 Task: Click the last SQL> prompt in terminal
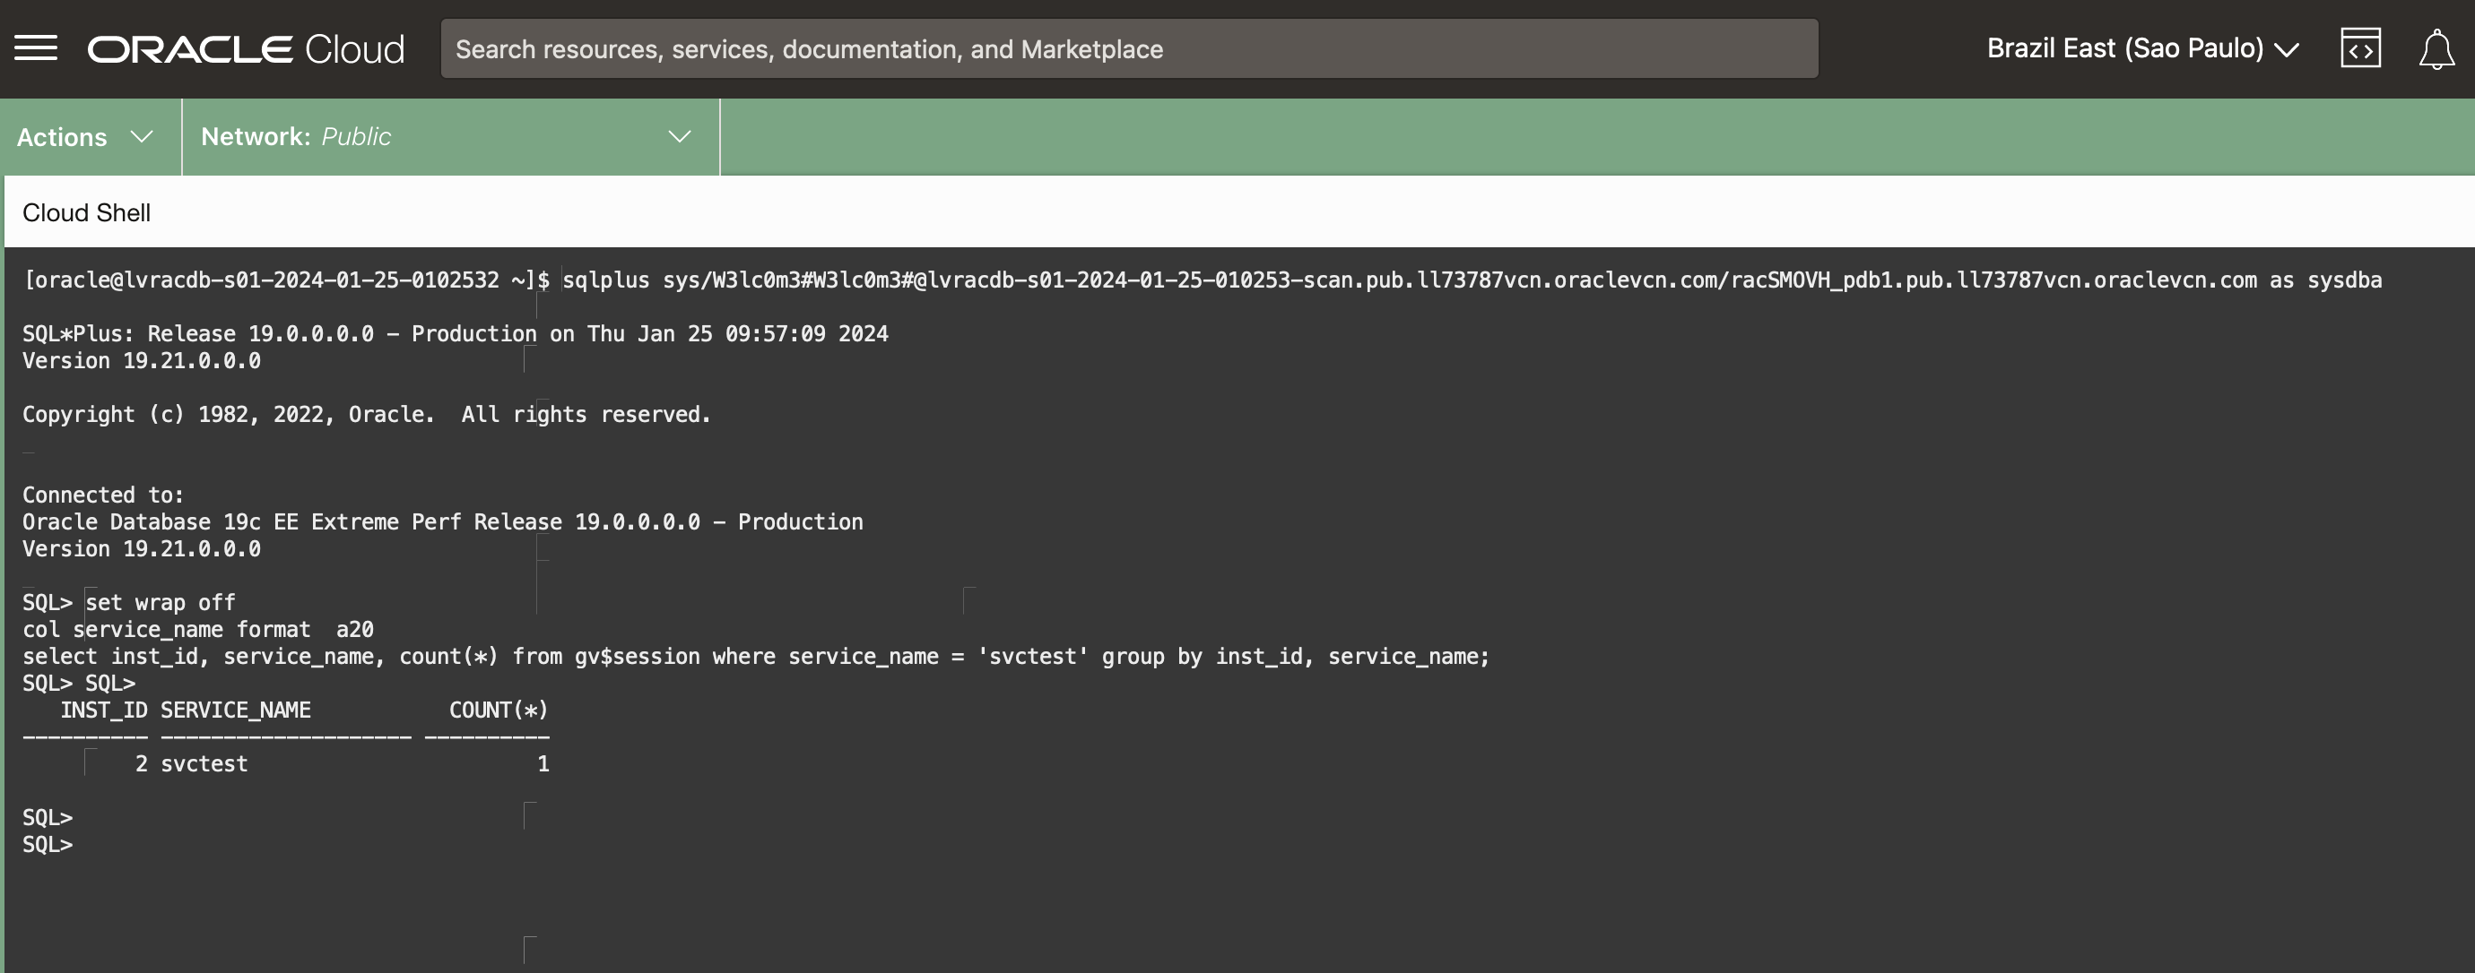48,844
